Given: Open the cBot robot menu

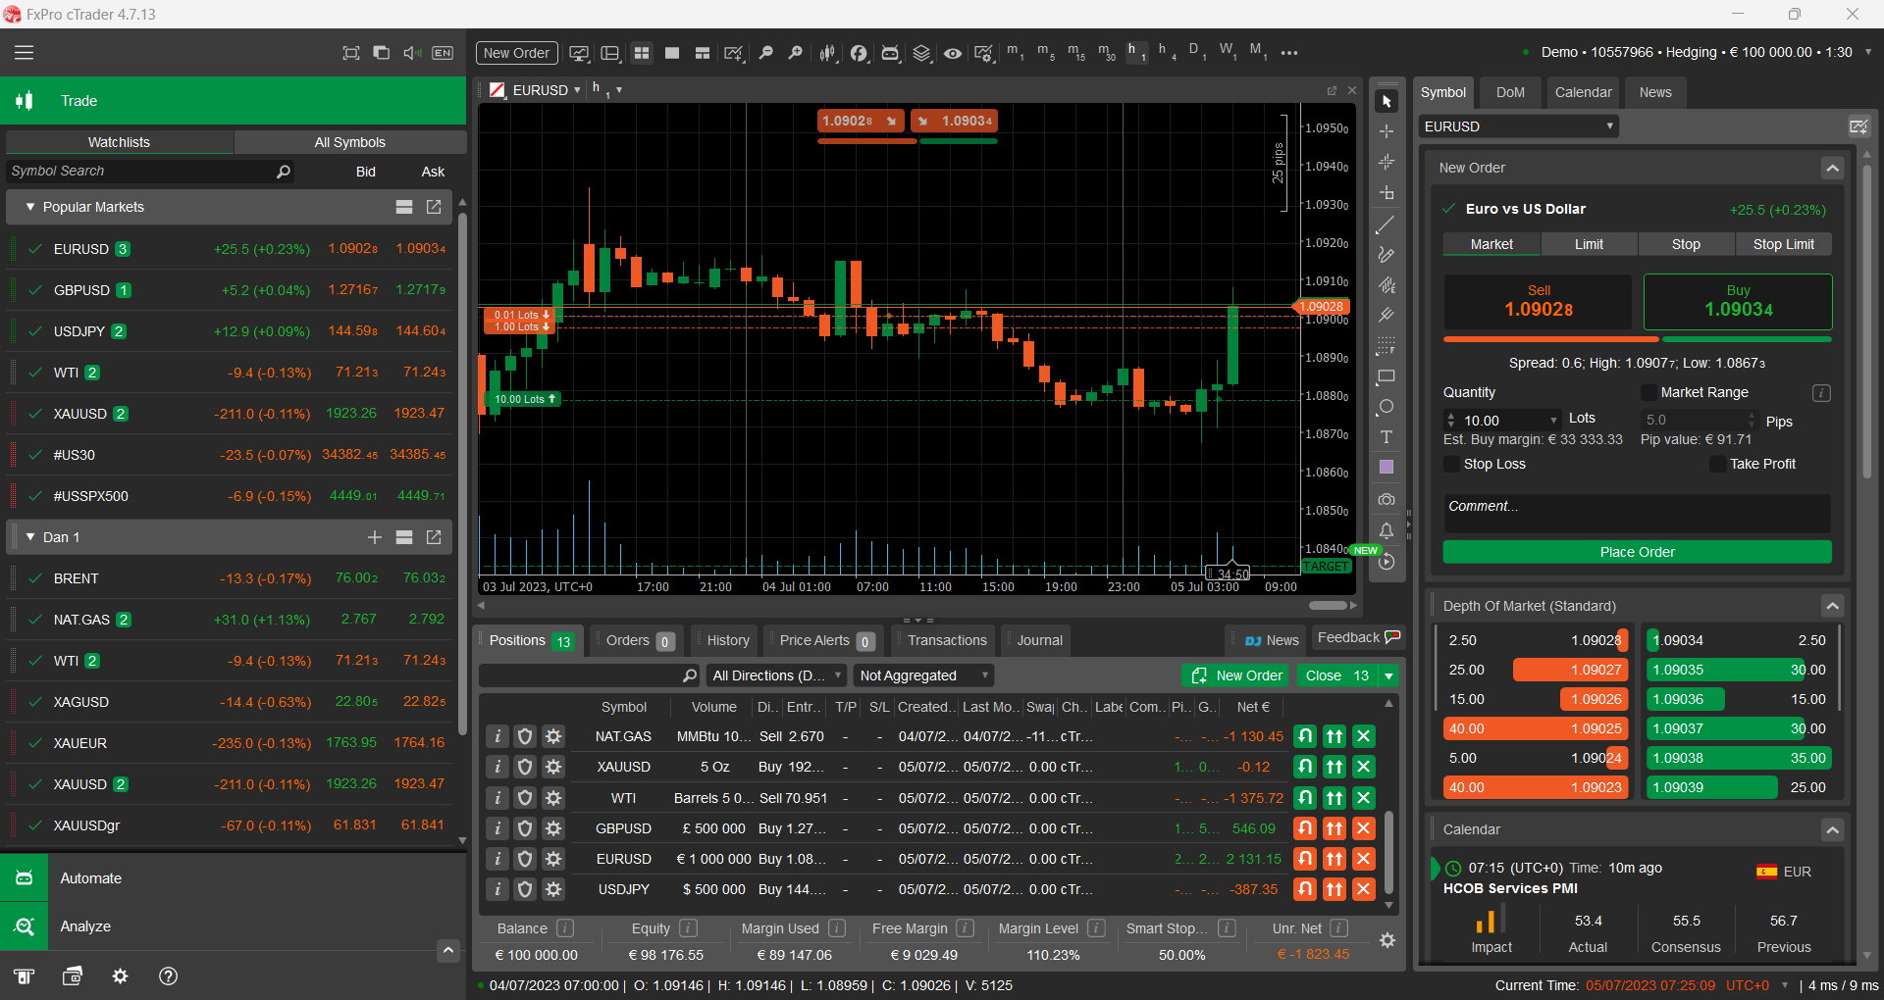Looking at the screenshot, I should [x=890, y=53].
